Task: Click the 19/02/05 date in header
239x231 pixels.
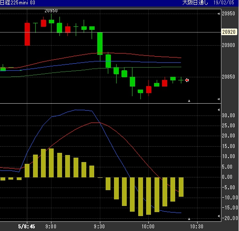Action: [x=224, y=3]
